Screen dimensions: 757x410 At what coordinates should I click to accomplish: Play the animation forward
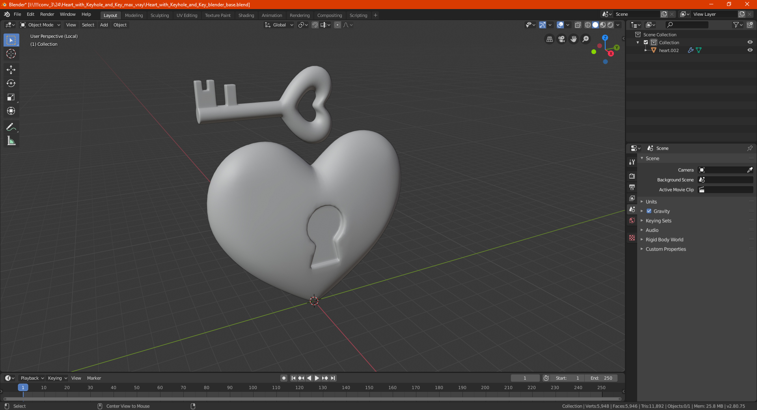click(317, 378)
